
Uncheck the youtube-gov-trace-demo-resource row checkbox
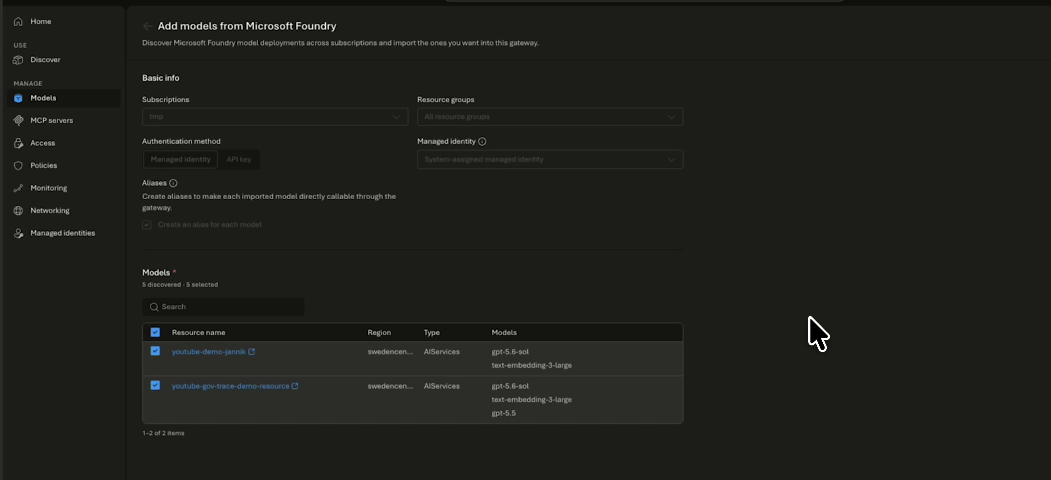pos(155,385)
